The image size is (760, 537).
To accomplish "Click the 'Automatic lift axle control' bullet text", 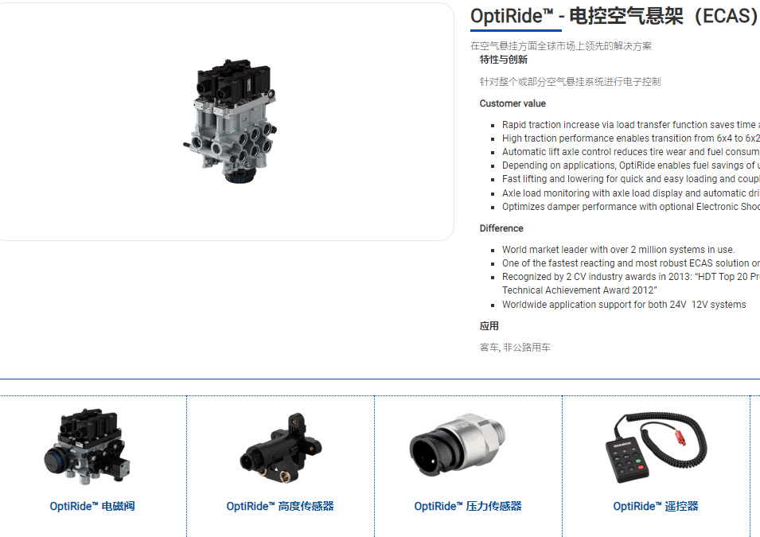I will [630, 152].
